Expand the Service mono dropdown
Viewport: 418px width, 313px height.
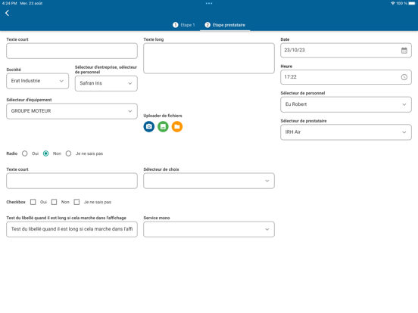tap(209, 229)
